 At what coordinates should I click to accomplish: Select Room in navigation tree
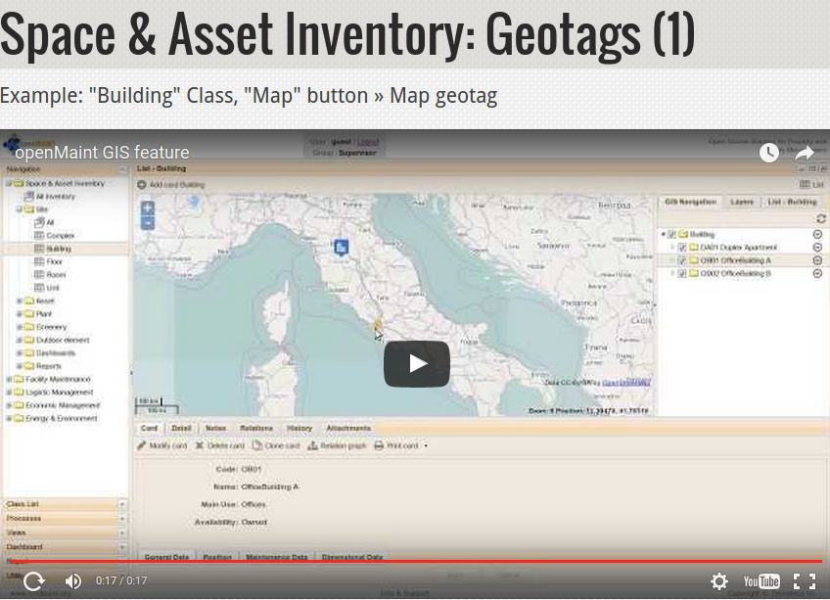(x=56, y=275)
